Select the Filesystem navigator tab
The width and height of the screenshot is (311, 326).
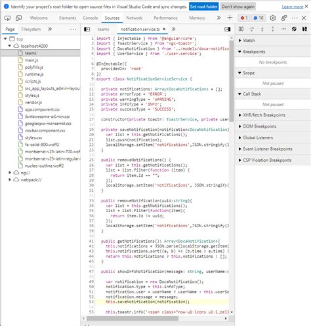click(31, 29)
